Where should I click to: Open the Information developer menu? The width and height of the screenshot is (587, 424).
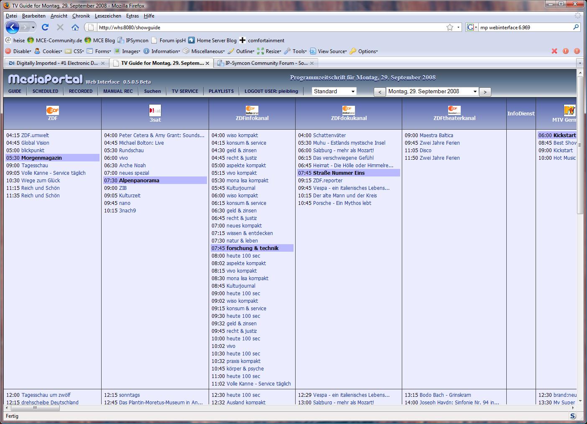pyautogui.click(x=161, y=51)
